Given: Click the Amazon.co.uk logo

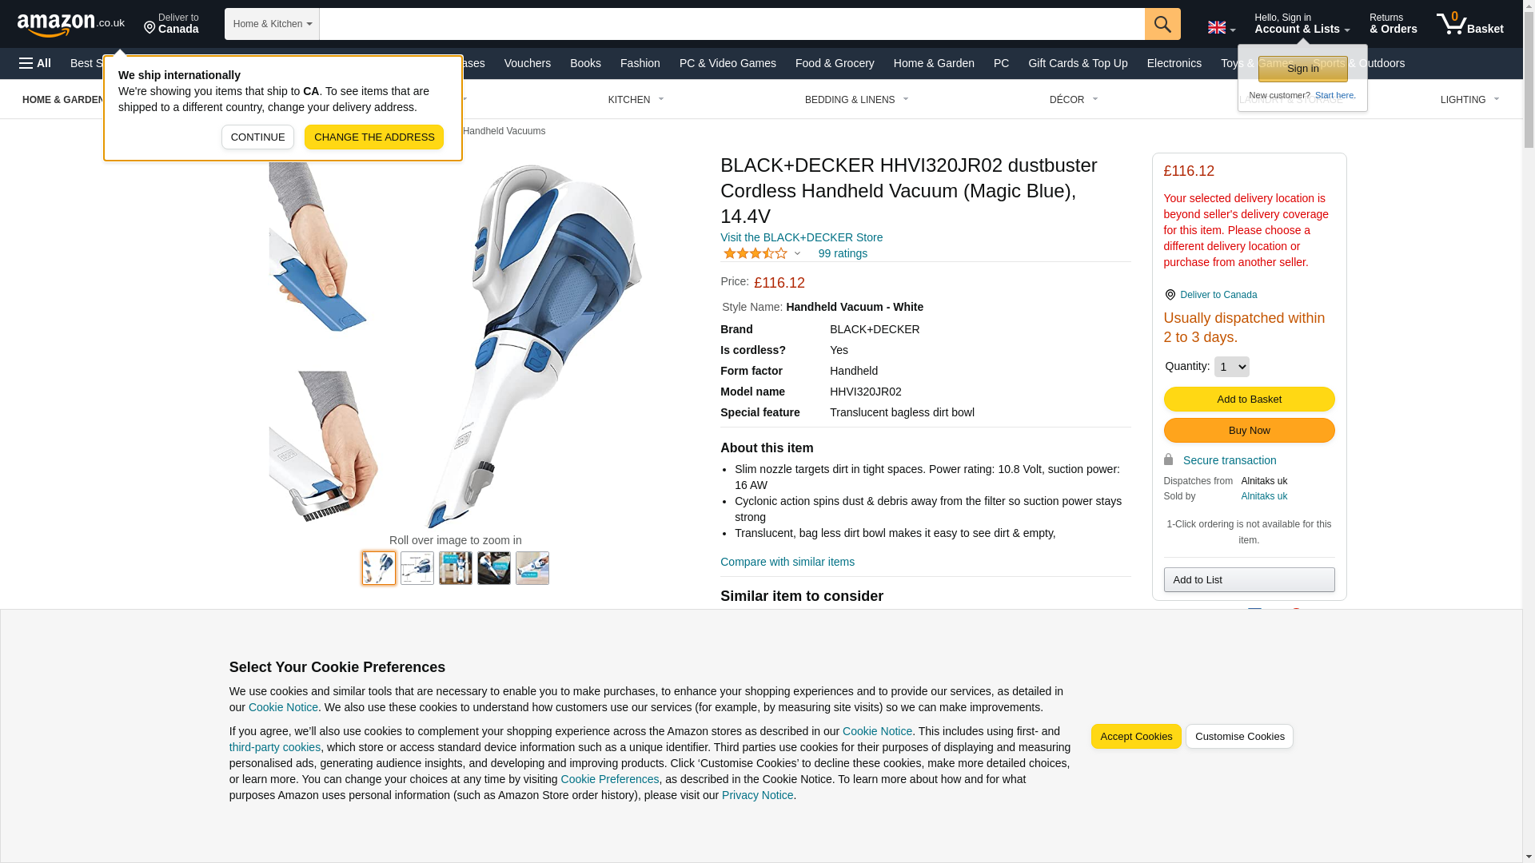Looking at the screenshot, I should click(70, 24).
